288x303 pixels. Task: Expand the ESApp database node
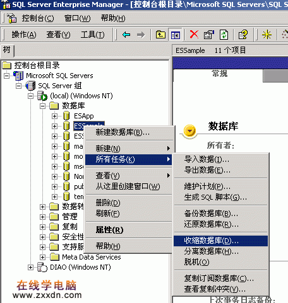[54, 116]
